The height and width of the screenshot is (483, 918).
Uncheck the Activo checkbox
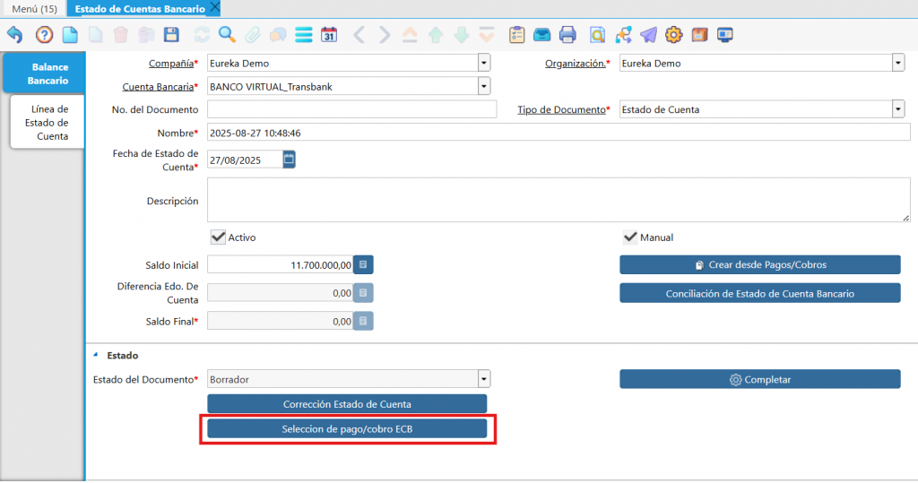218,237
